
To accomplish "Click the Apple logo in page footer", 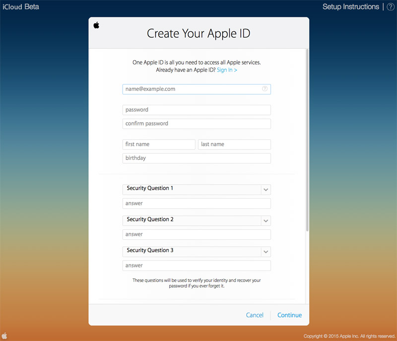I will [4, 336].
